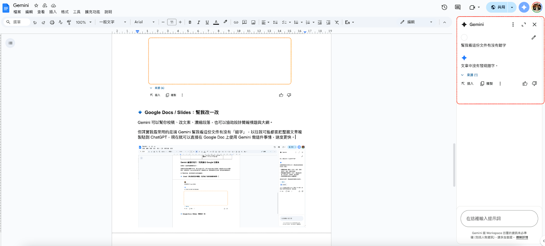
Task: Insert Gemini response into document
Action: tap(467, 84)
